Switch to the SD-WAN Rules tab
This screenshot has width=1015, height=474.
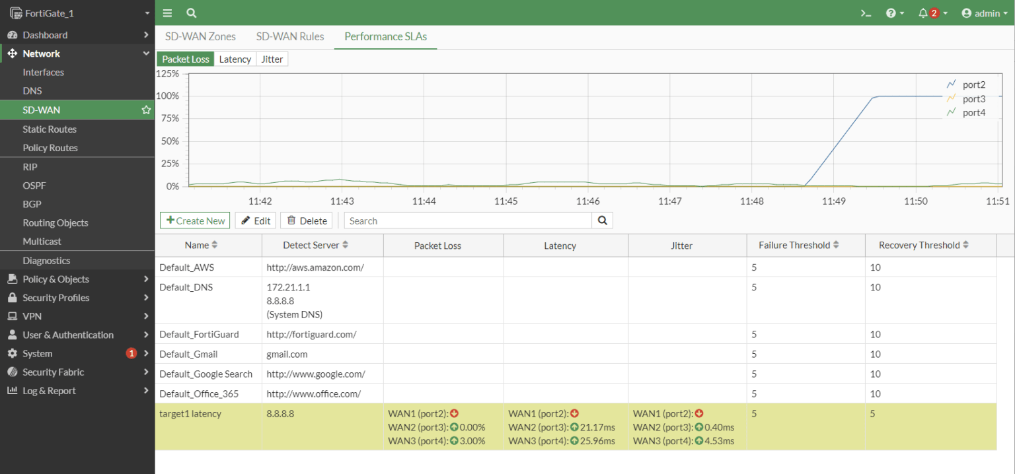[290, 36]
